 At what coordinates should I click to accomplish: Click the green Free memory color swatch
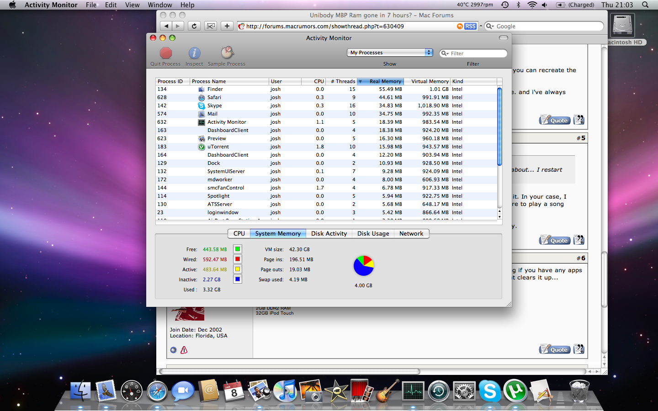point(238,249)
